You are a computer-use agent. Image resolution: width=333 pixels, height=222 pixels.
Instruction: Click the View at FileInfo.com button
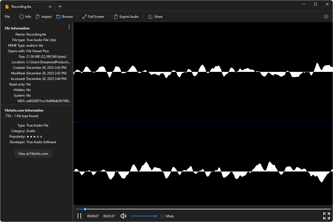coord(33,154)
